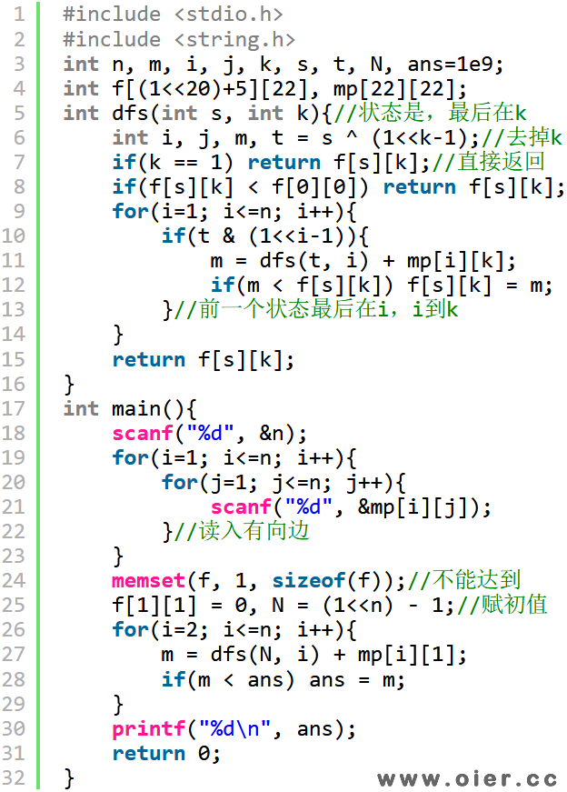Click 't = s ^ (1<<k-1);' expression
The height and width of the screenshot is (792, 567).
click(x=376, y=138)
